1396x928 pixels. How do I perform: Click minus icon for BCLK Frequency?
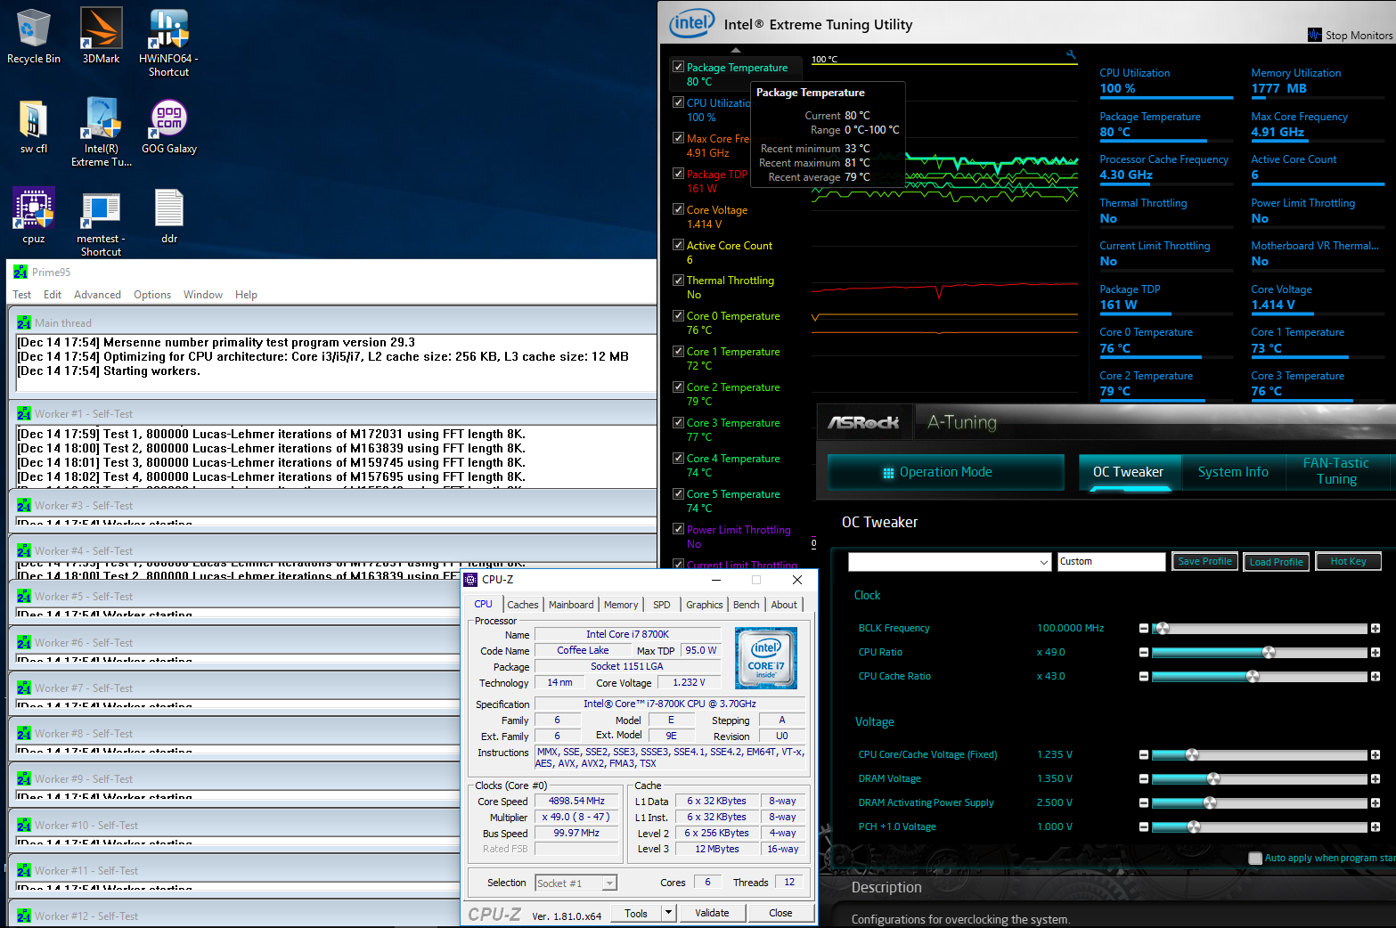[1144, 629]
